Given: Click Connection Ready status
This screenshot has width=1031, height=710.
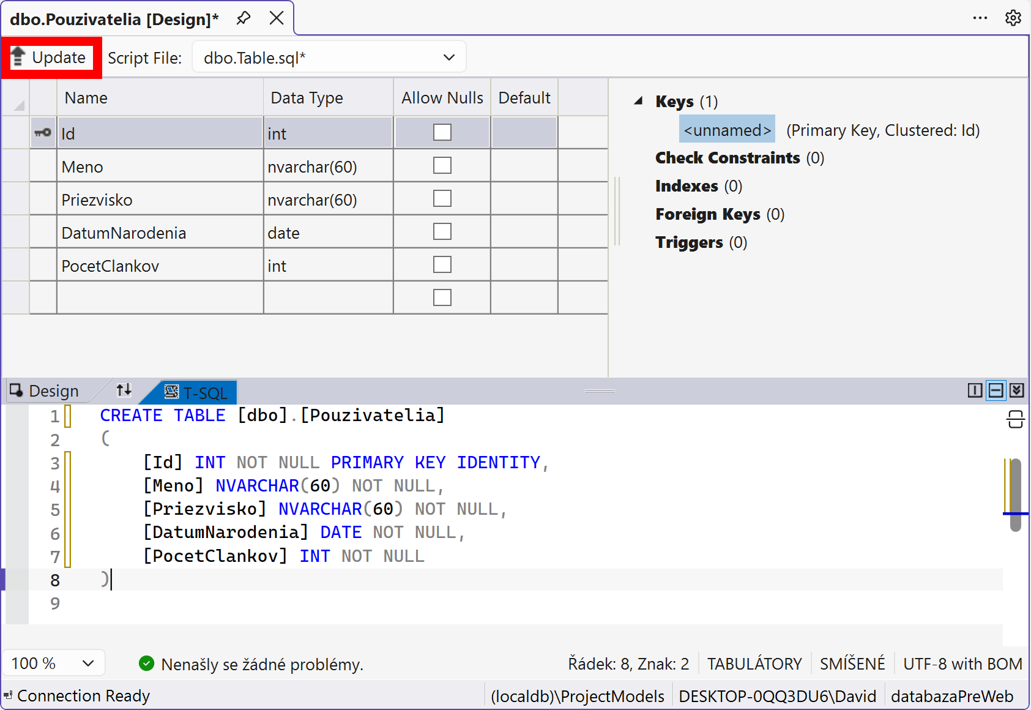Looking at the screenshot, I should pos(83,695).
